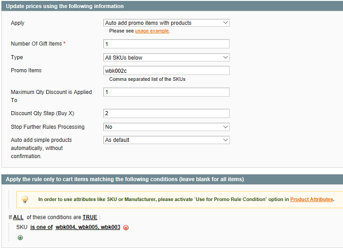Click into the Promo Items field
The height and width of the screenshot is (248, 343).
tap(166, 71)
